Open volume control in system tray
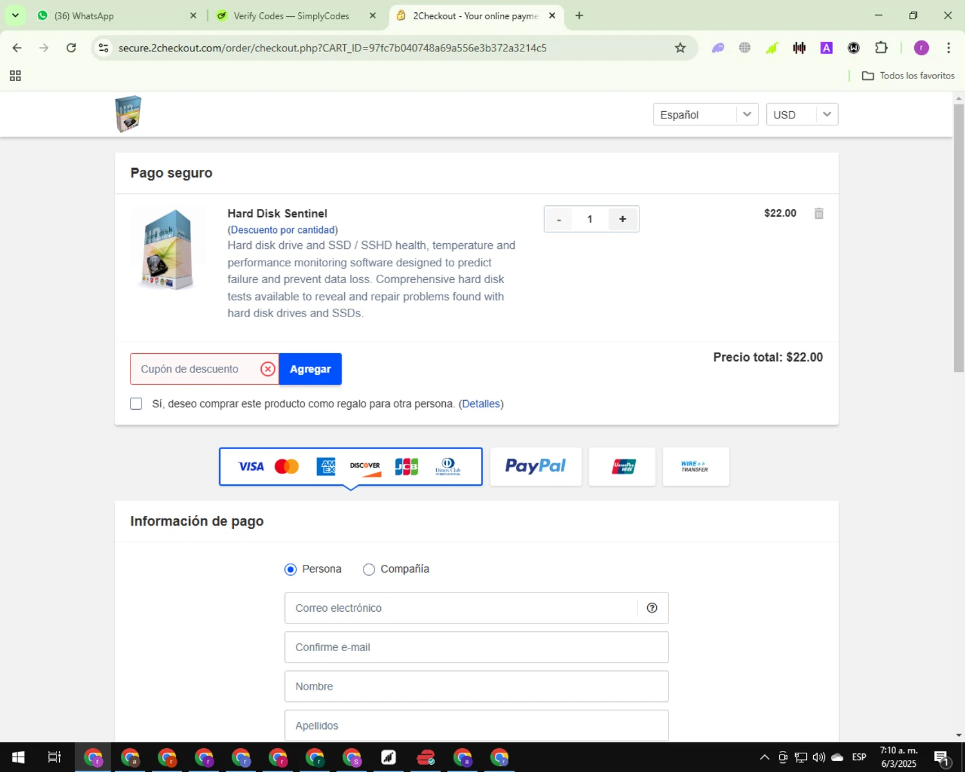This screenshot has height=772, width=965. click(x=819, y=757)
